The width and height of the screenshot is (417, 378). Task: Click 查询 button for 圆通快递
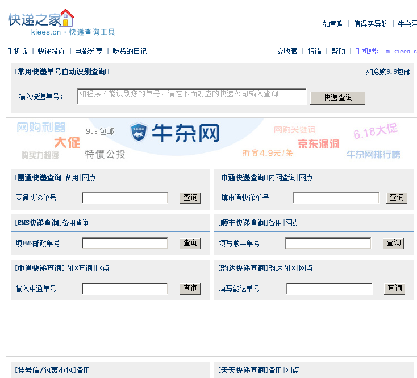tap(190, 198)
